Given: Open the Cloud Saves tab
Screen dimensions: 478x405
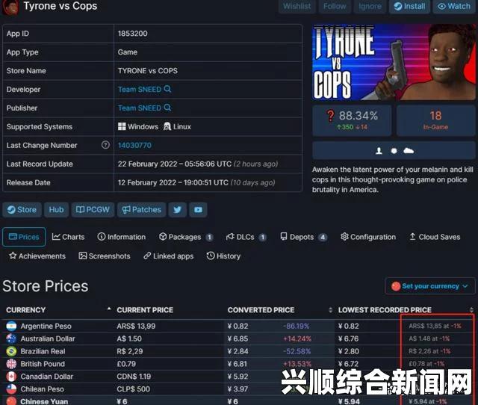Looking at the screenshot, I should pos(435,237).
